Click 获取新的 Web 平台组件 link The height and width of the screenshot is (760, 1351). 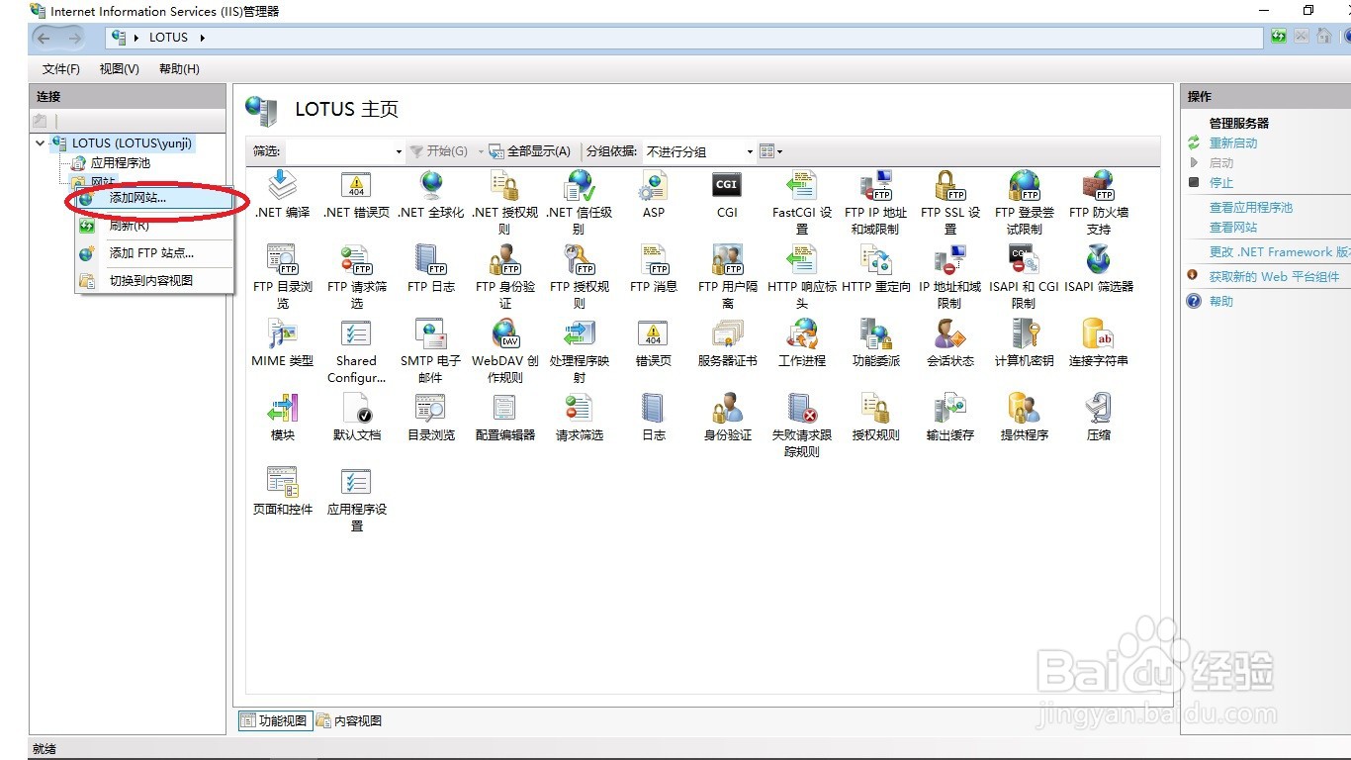pos(1274,277)
